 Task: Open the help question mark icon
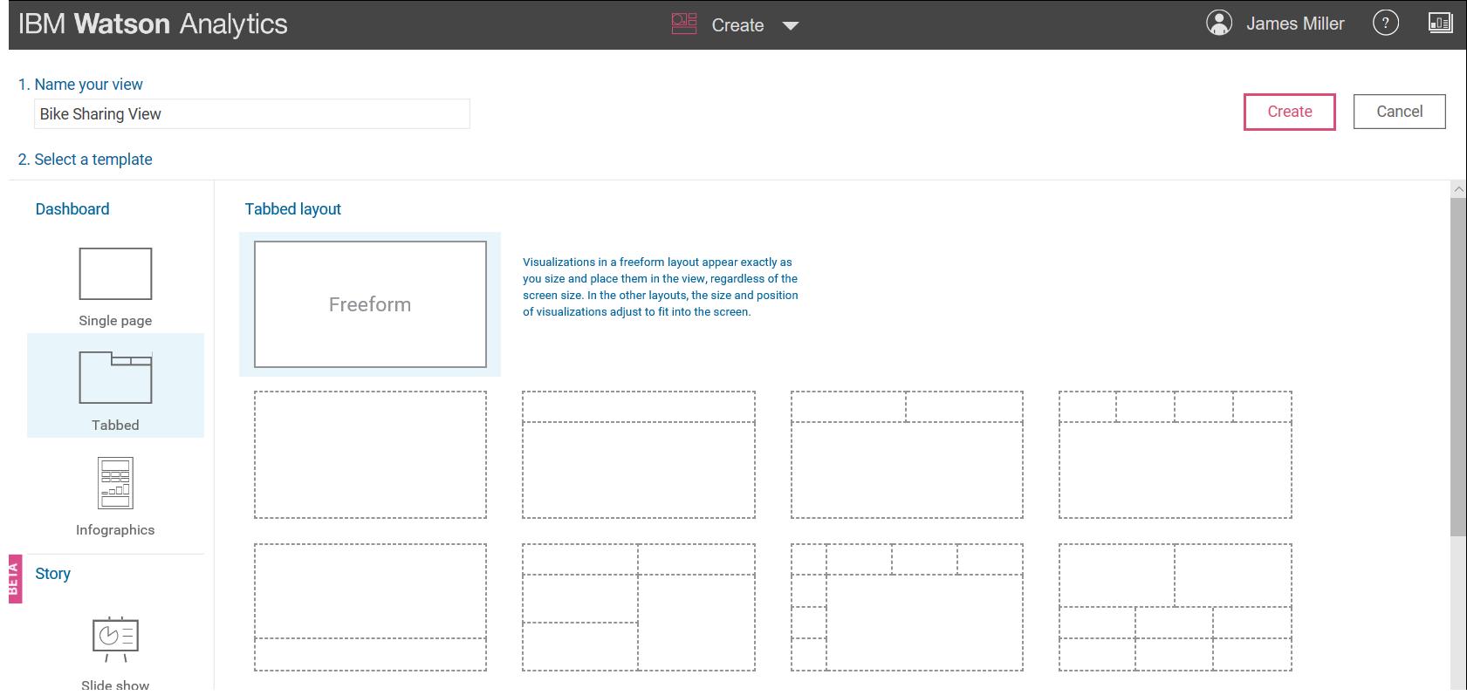[x=1386, y=23]
